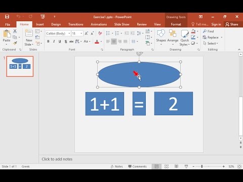Click to add notes field

(x=57, y=159)
